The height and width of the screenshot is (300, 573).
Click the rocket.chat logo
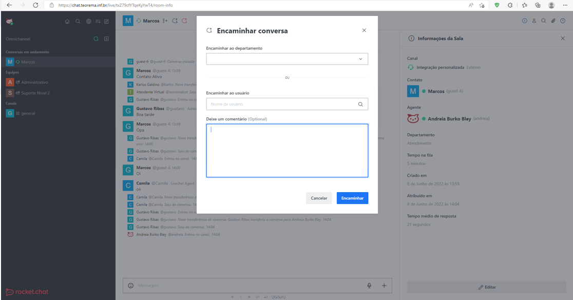27,292
